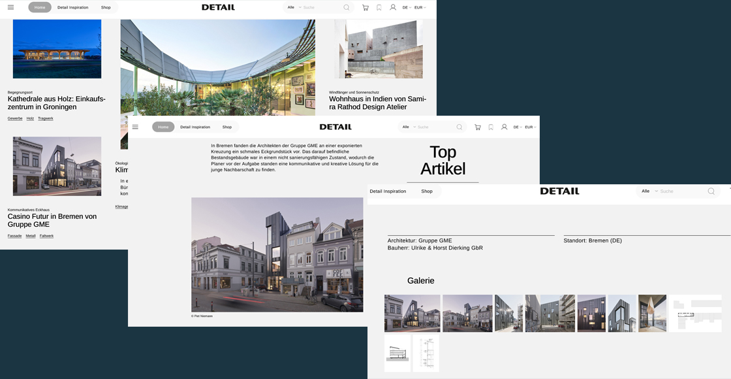
Task: Open Detail Inspiration on the Bremen article page
Action: tap(195, 127)
